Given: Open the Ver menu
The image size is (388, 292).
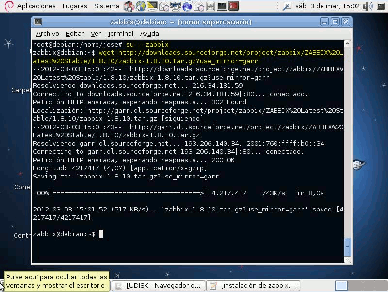Looking at the screenshot, I should [96, 33].
